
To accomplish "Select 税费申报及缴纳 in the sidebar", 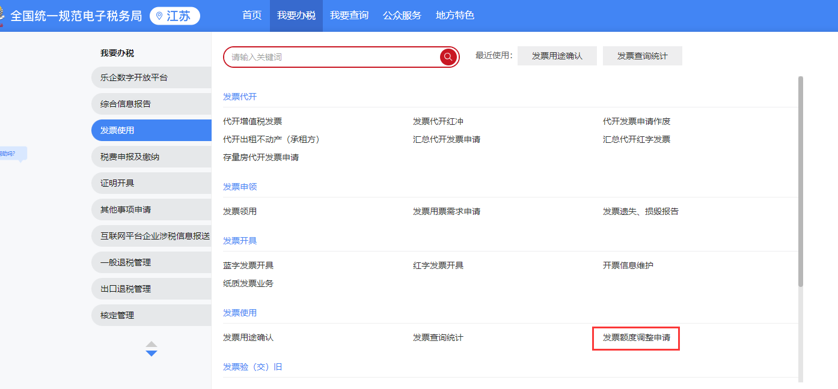I will [x=130, y=157].
